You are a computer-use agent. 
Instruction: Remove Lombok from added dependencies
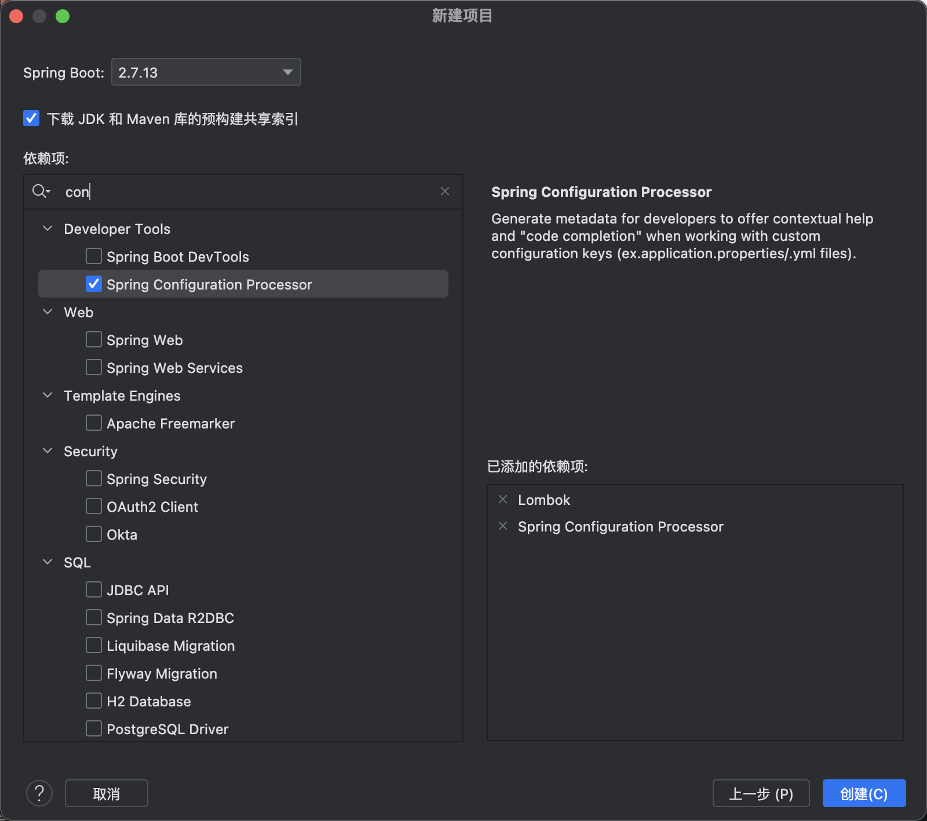[503, 499]
